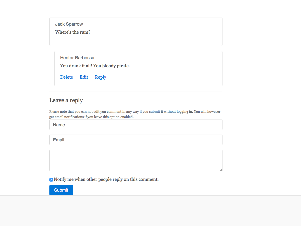Click the 'You drank it all!' comment text
Viewport: 301px width, 226px height.
pos(95,66)
